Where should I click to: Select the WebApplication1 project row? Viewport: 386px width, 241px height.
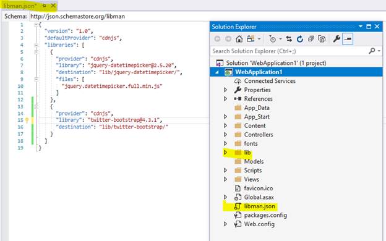point(296,72)
